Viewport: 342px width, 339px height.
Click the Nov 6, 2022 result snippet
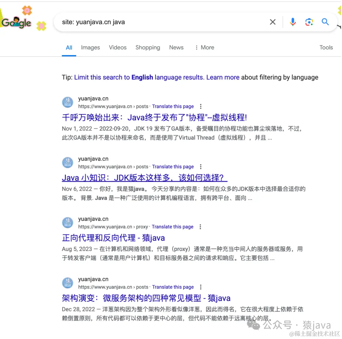pyautogui.click(x=184, y=193)
